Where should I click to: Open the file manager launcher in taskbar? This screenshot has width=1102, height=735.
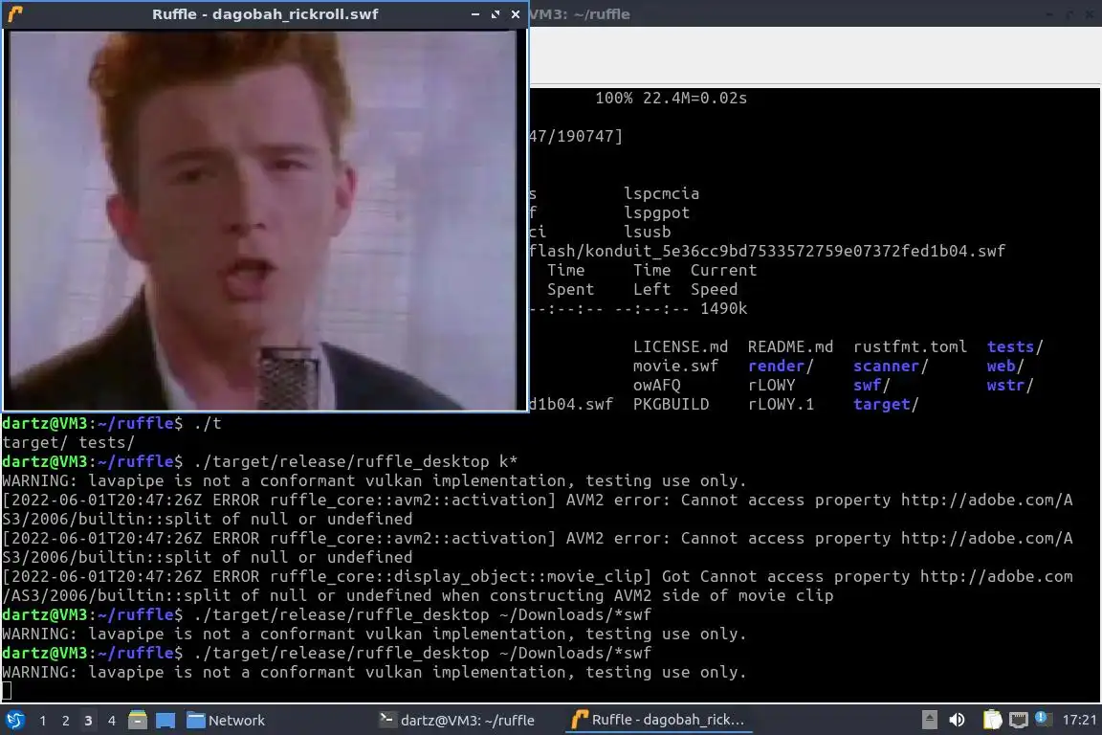(x=138, y=720)
